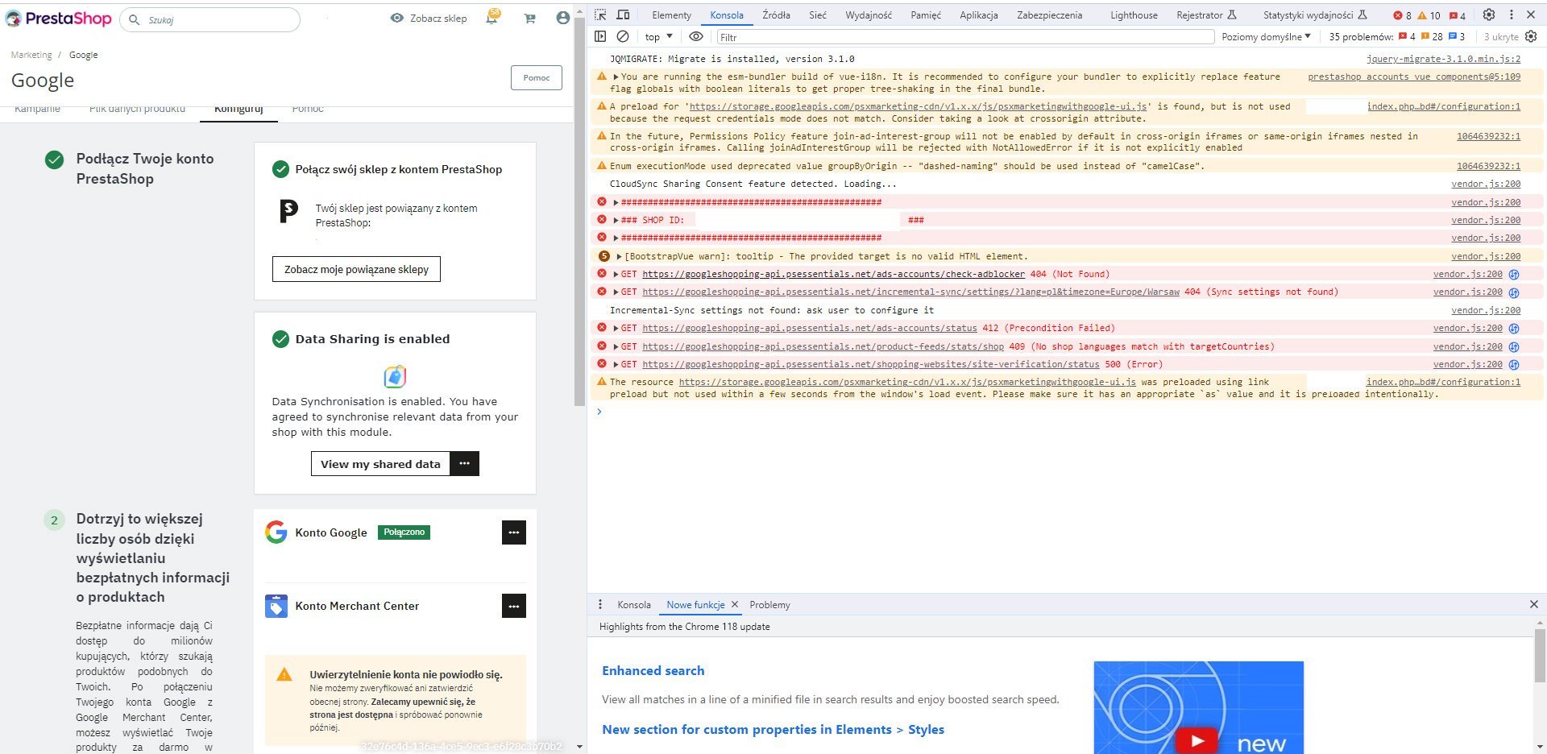Open three-dot menu for Konto Google

coord(514,532)
